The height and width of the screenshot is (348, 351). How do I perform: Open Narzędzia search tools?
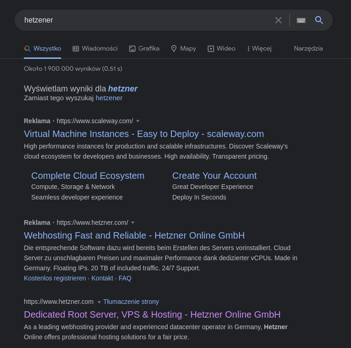click(308, 48)
